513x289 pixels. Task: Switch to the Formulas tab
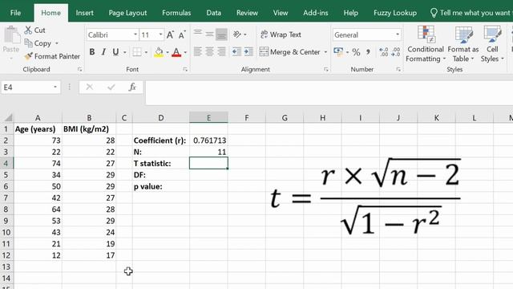point(176,13)
